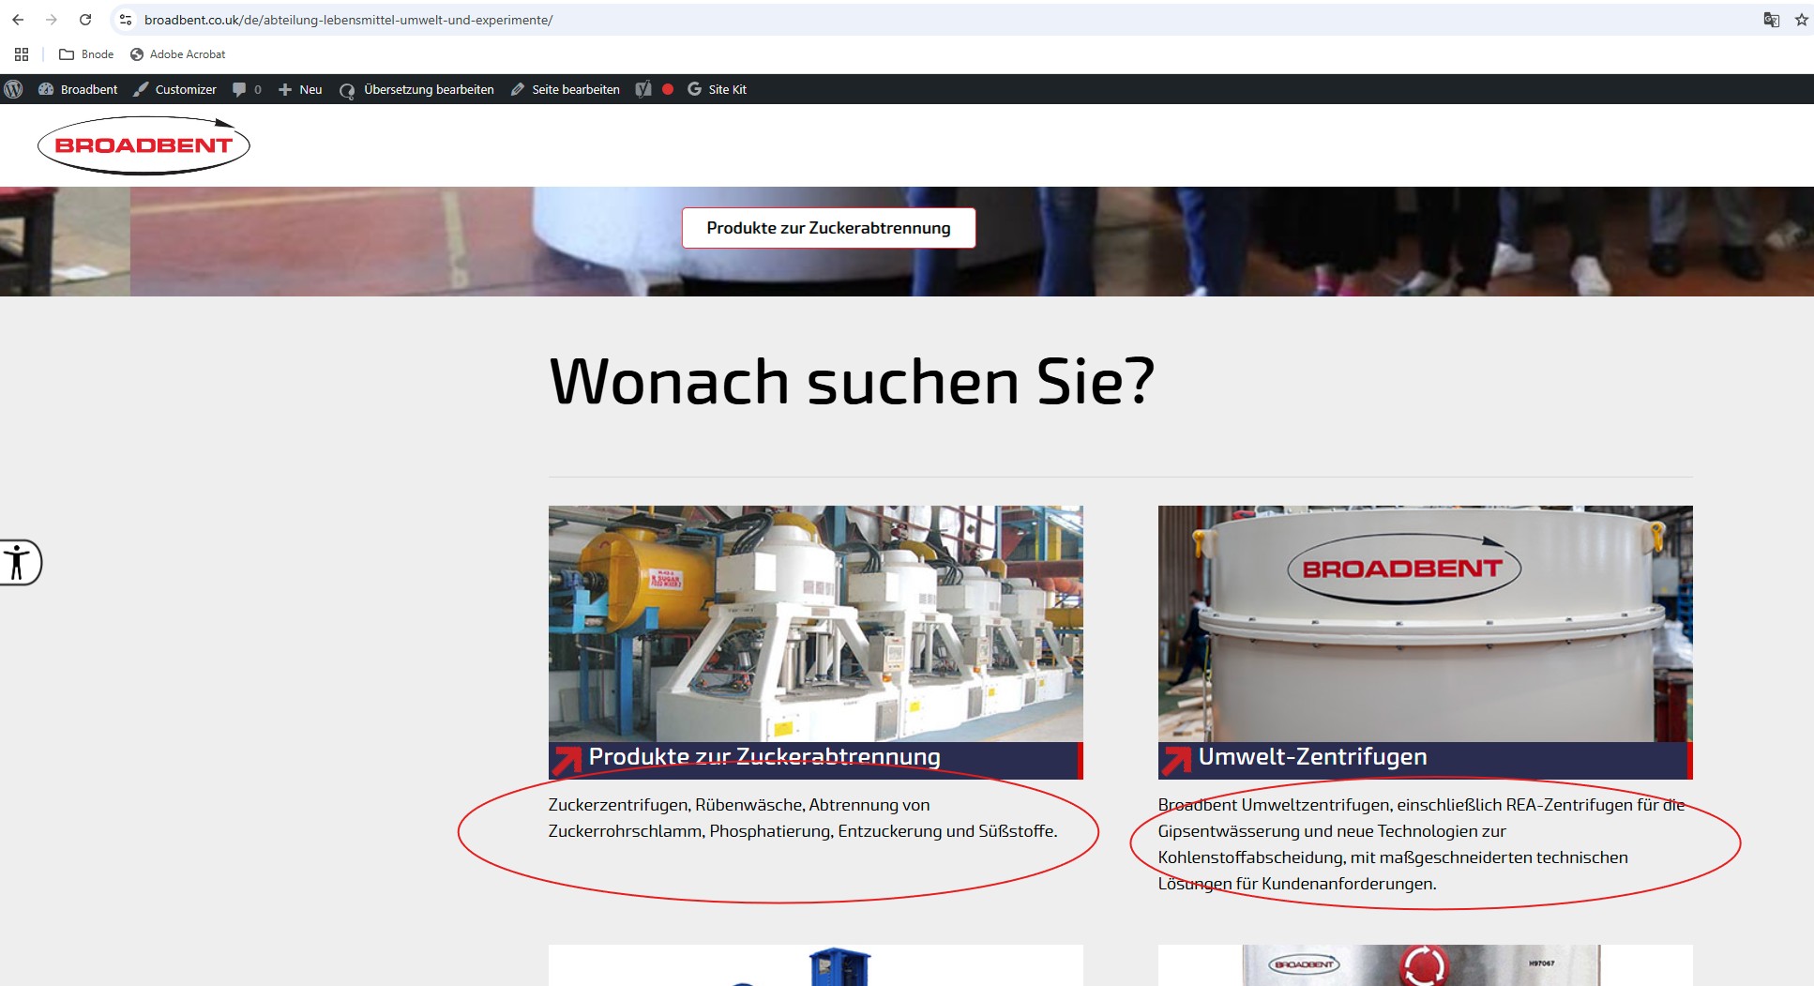Open the Google Translate icon in the address bar

(1771, 20)
